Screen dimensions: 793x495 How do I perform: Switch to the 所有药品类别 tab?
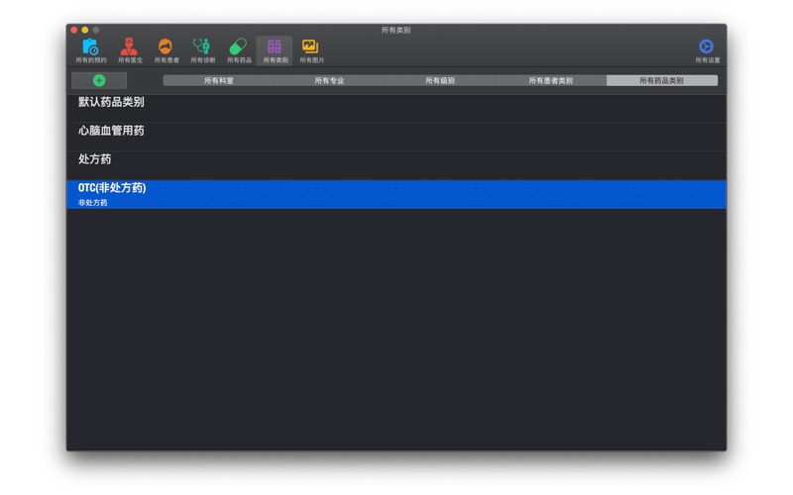(661, 80)
